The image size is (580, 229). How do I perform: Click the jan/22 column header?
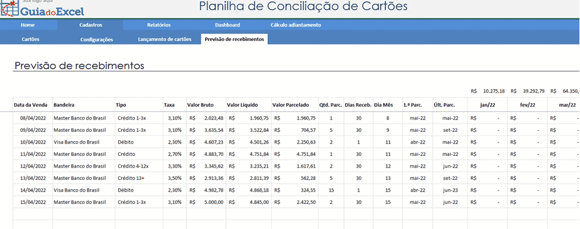click(487, 105)
